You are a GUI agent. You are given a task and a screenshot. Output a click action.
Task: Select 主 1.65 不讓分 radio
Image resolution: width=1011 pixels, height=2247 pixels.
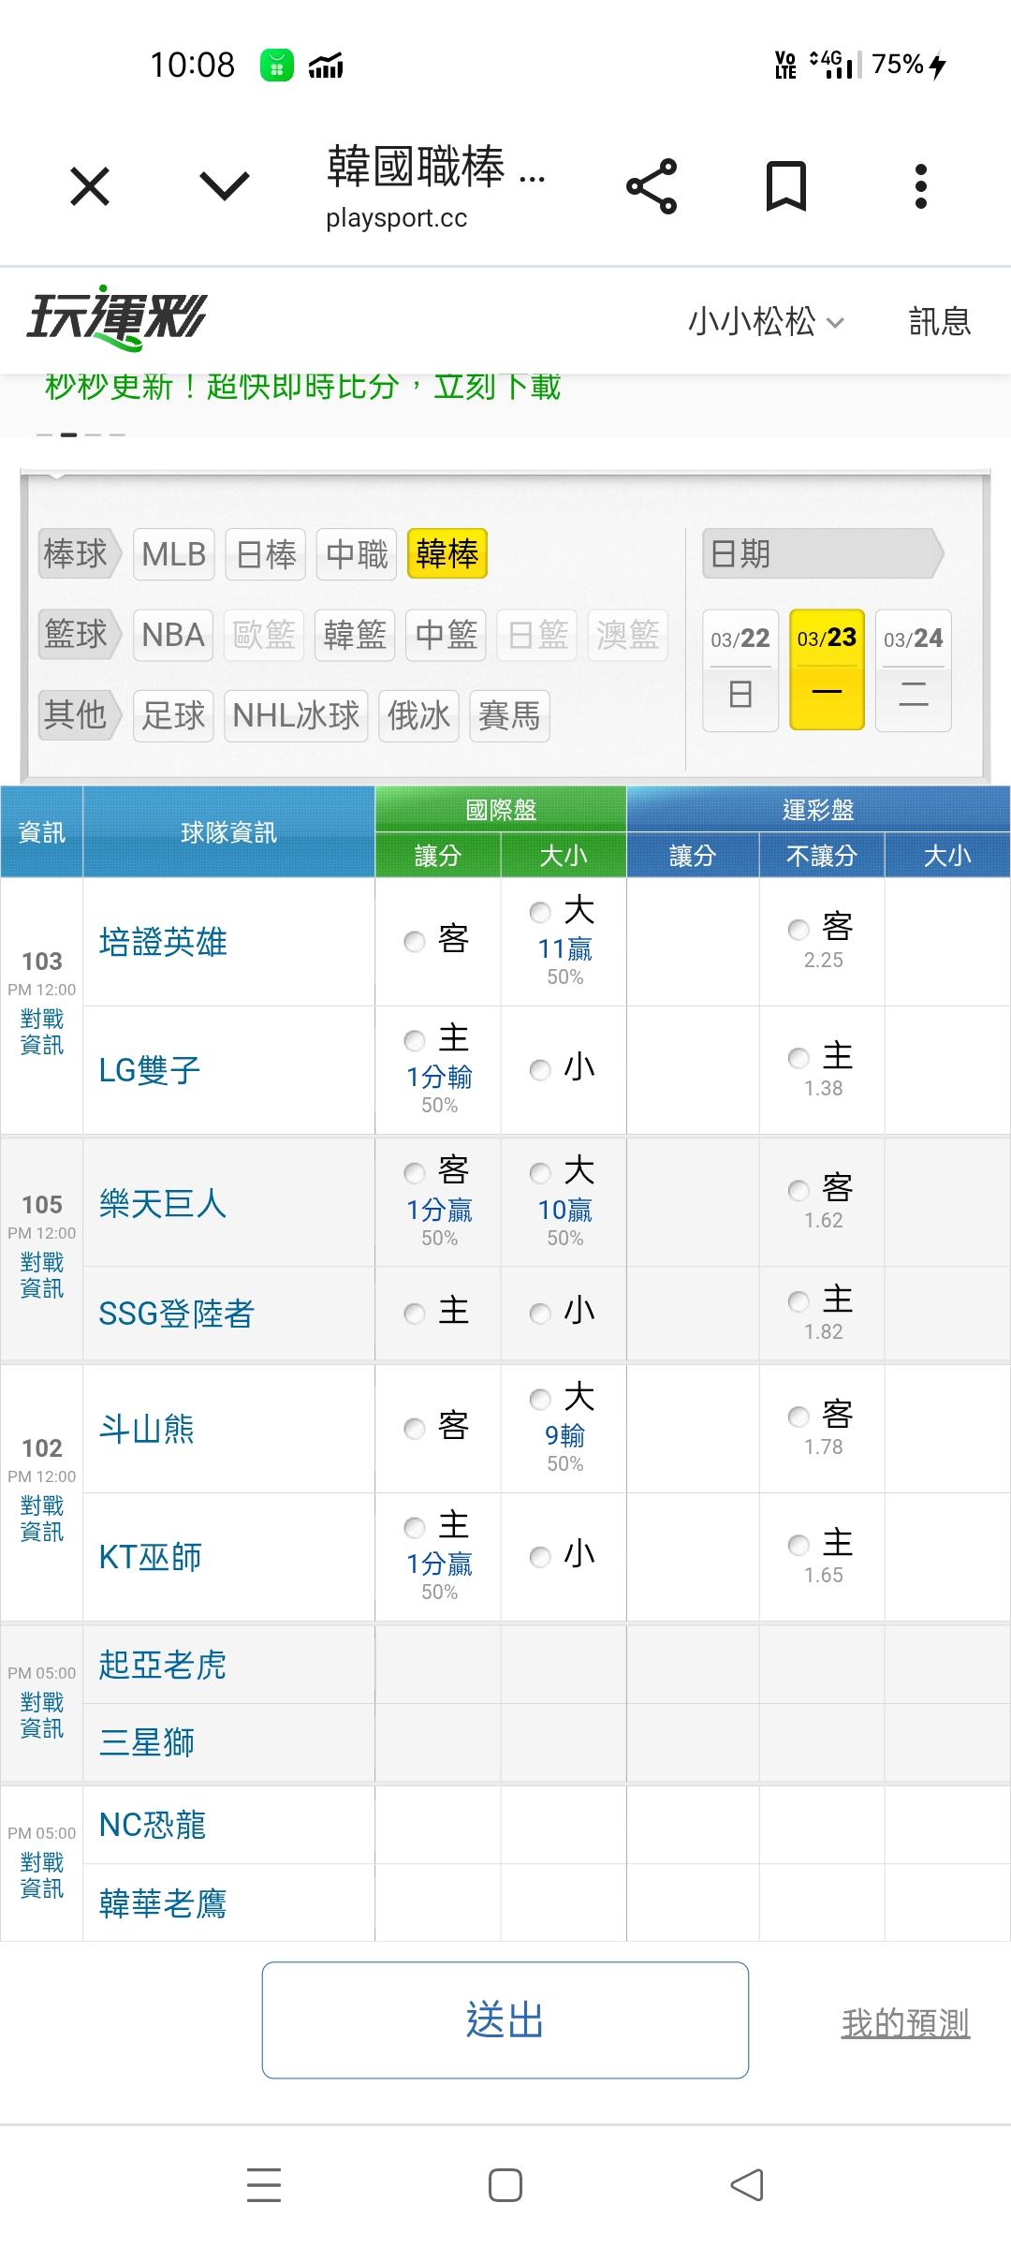798,1545
